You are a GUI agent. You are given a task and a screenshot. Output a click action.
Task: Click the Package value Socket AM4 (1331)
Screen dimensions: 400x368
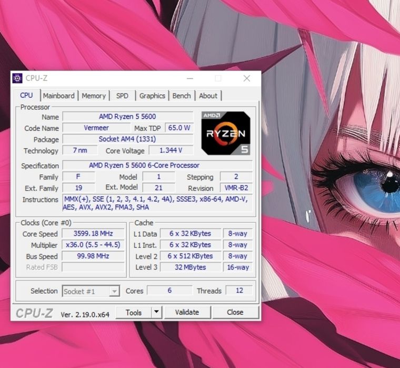coord(127,139)
